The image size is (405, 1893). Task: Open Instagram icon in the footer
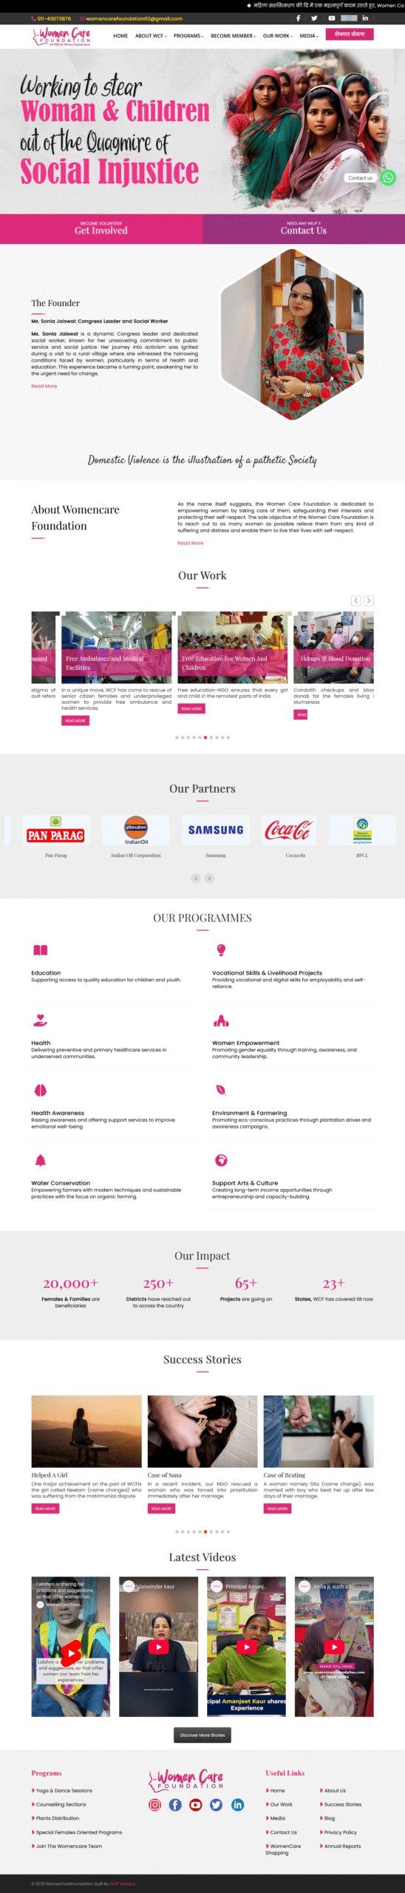155,1804
